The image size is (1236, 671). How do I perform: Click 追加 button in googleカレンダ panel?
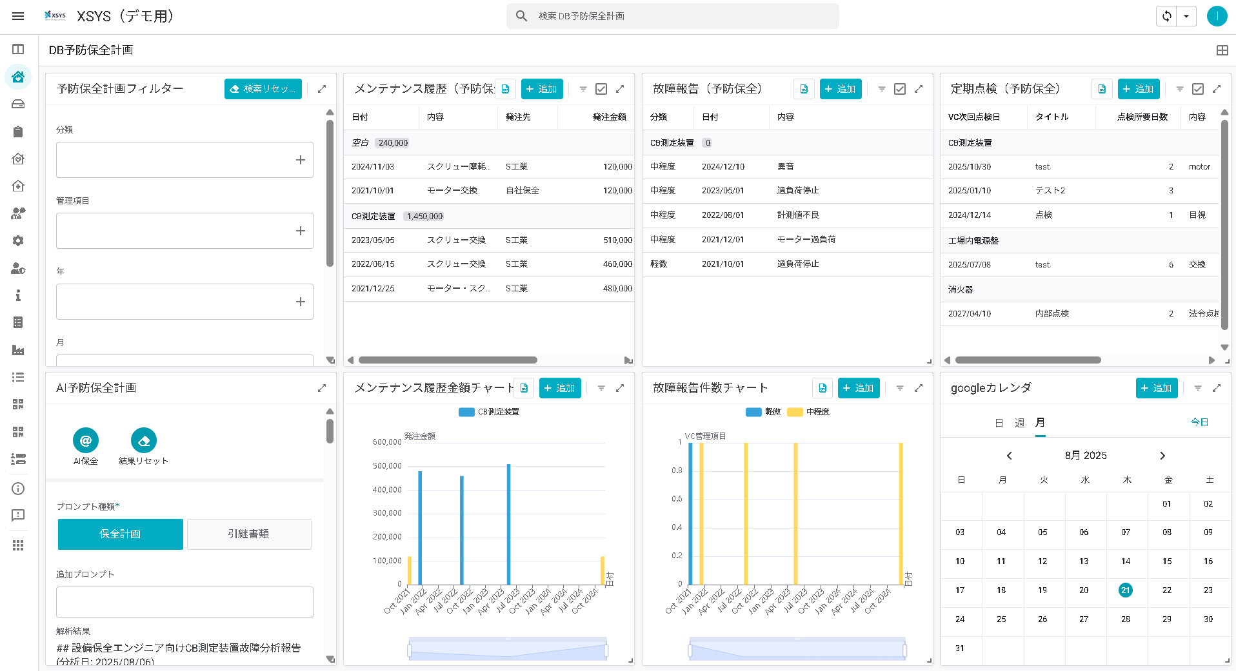(x=1156, y=388)
